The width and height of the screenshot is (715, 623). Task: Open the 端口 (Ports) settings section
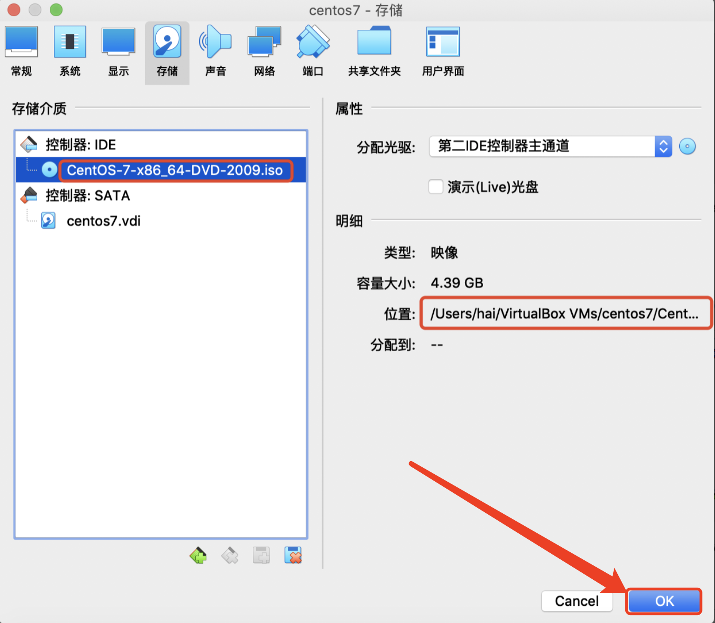pos(313,52)
